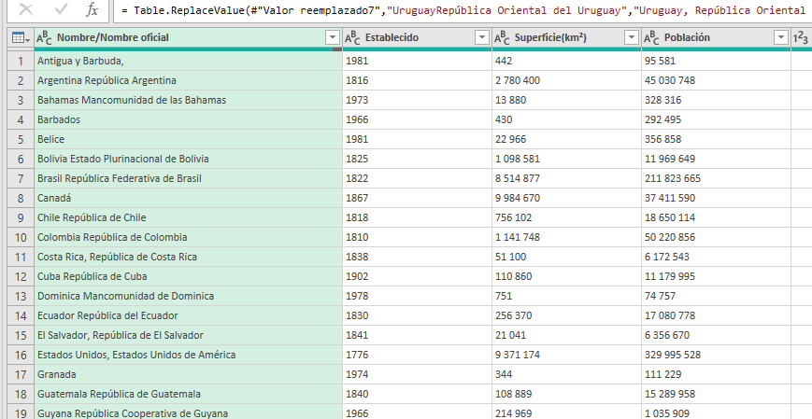
Task: Open filter dropdown for Nombre/Nombre oficial column
Action: 332,37
